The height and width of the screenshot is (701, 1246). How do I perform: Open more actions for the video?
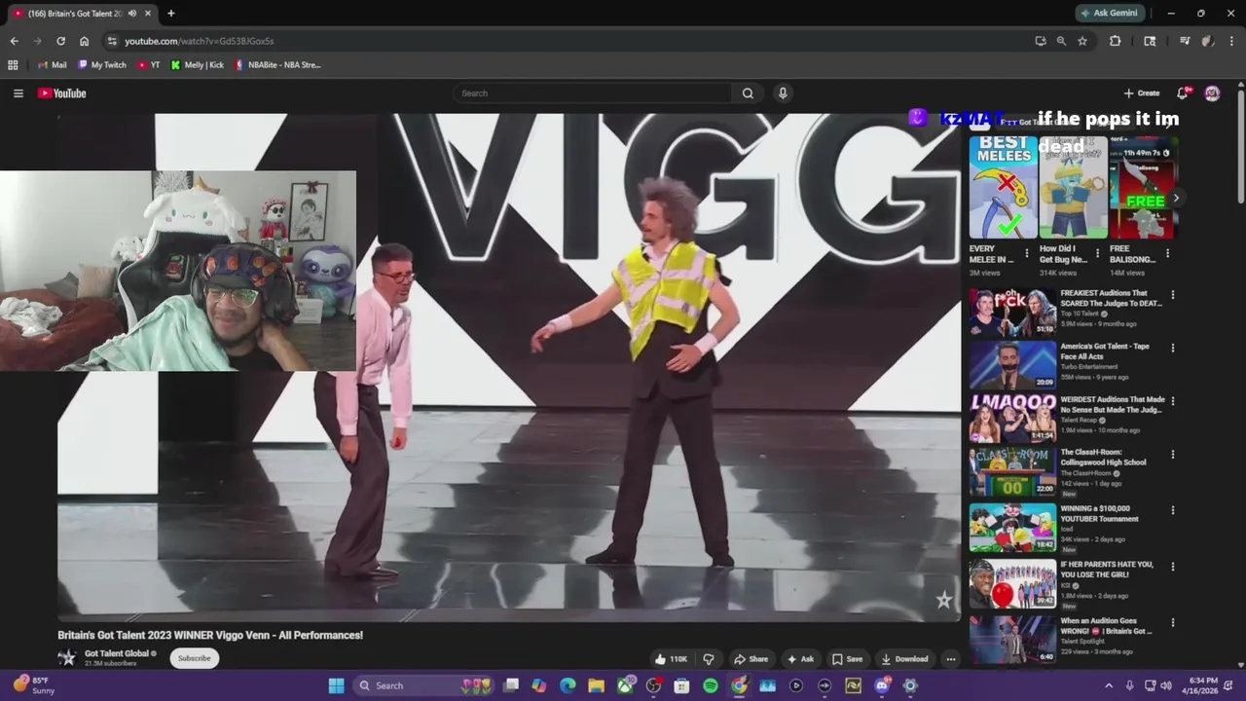951,659
